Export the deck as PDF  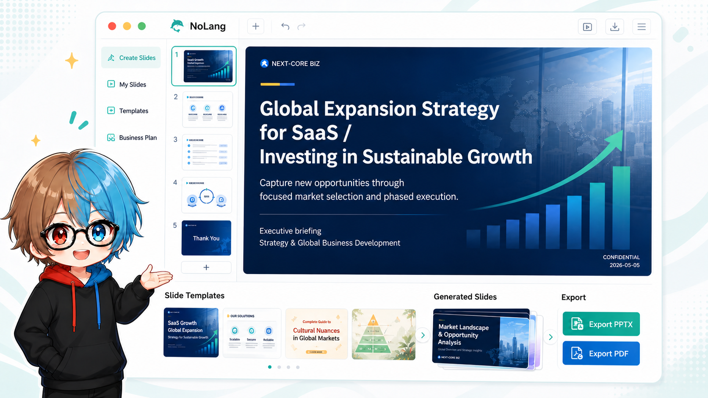click(x=601, y=353)
